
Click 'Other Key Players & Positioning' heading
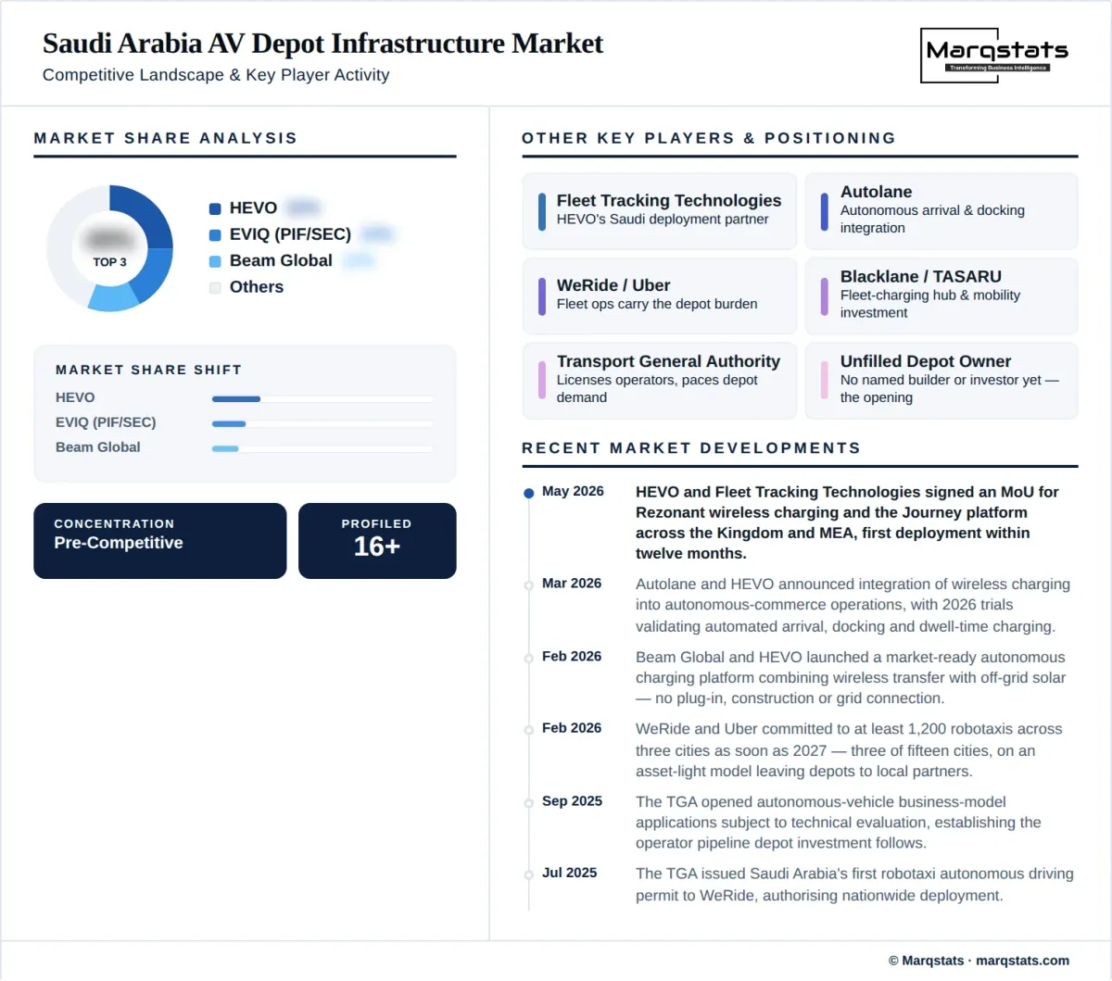tap(709, 138)
